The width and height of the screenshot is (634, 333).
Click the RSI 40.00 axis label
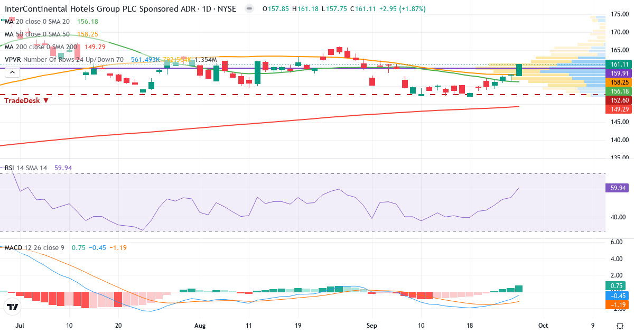coord(618,217)
